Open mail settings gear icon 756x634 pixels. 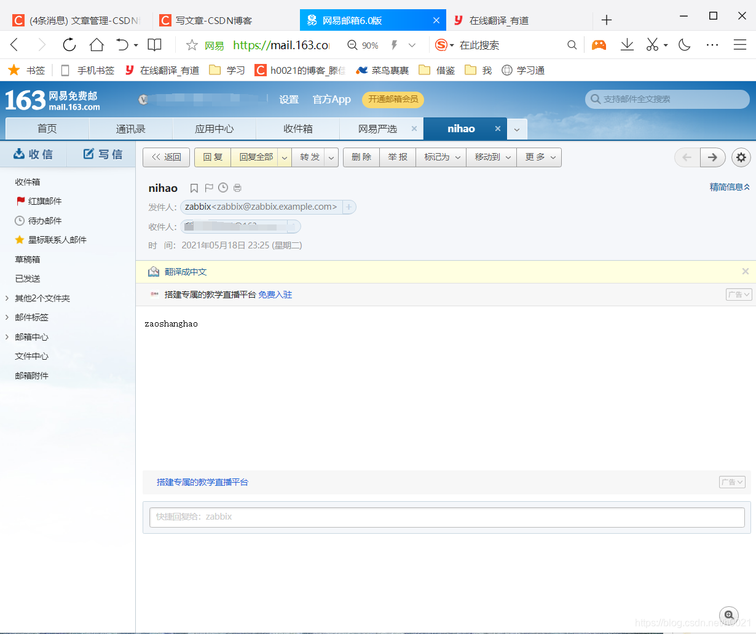[741, 157]
